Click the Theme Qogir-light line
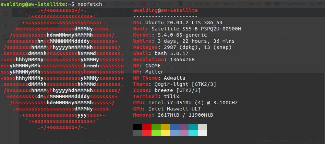The height and width of the screenshot is (144, 325). pyautogui.click(x=174, y=84)
